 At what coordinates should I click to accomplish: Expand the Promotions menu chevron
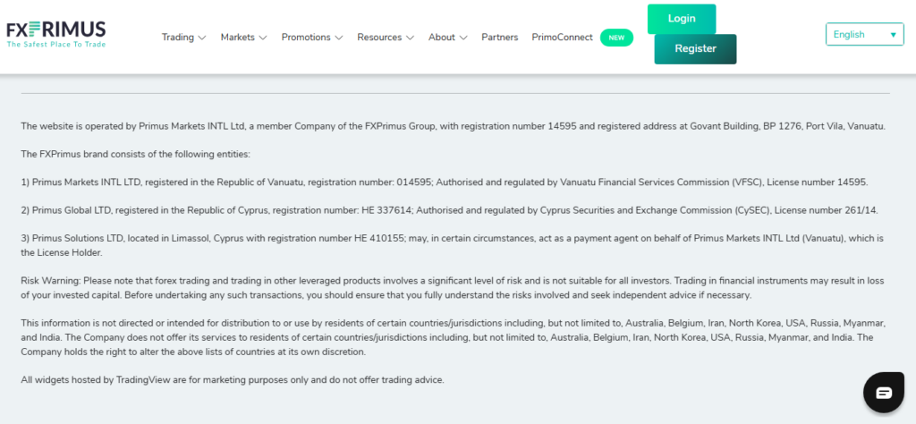339,38
